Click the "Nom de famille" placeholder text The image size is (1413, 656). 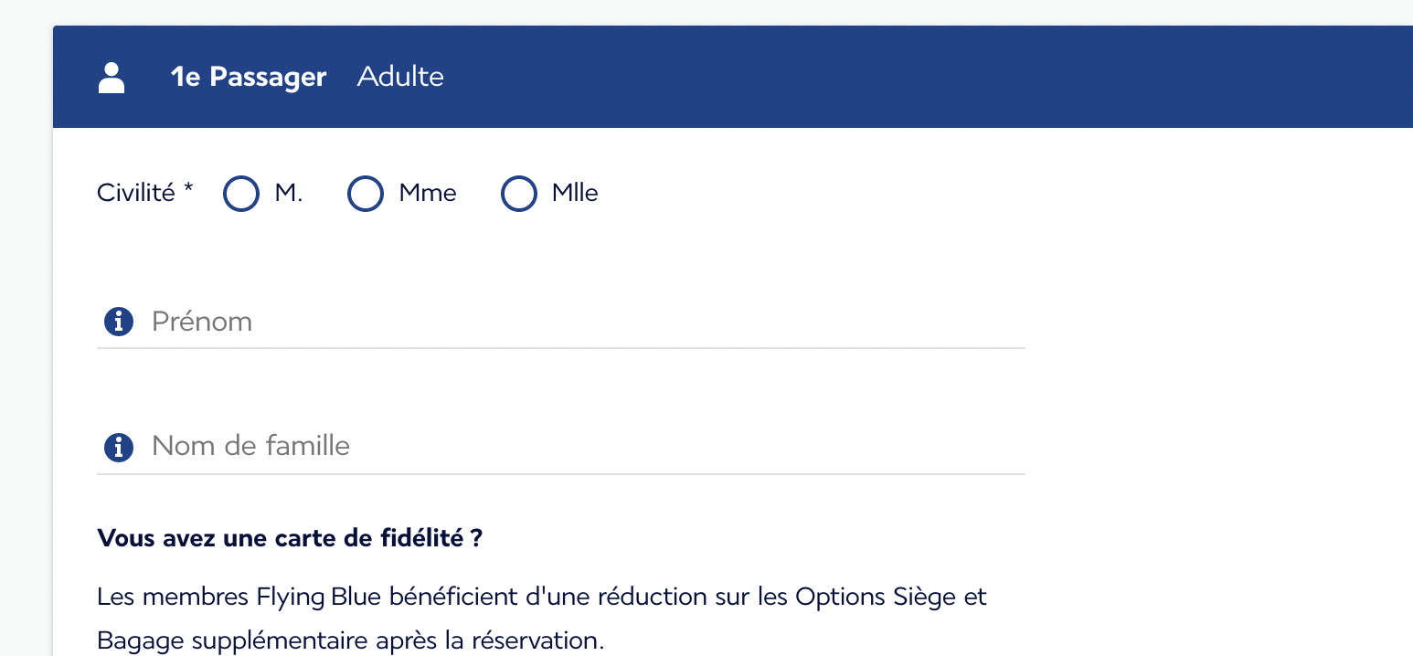pyautogui.click(x=250, y=446)
